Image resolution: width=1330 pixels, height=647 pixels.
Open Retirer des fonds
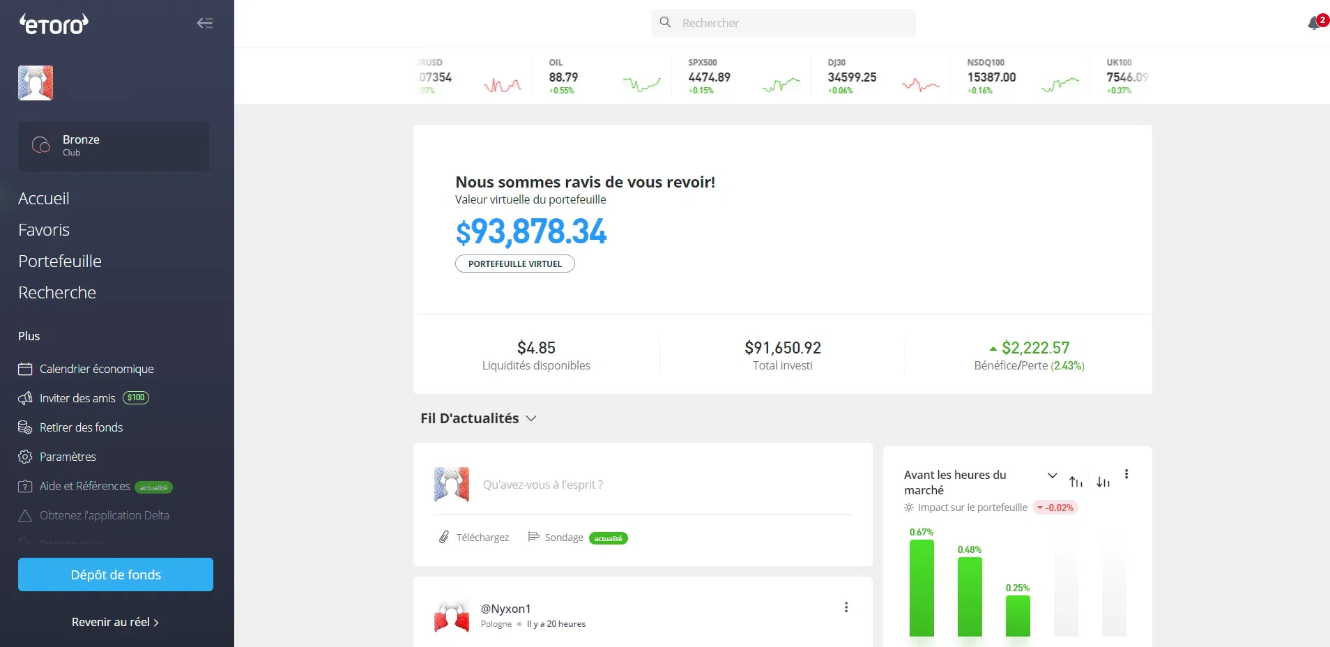[81, 427]
